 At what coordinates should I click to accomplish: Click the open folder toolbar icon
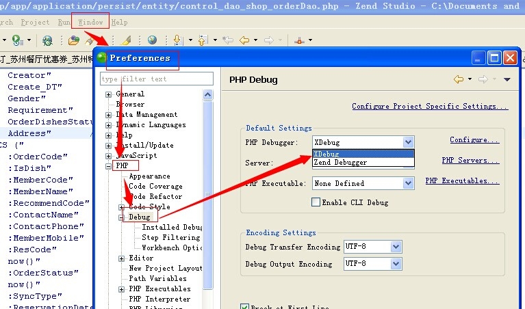click(x=74, y=40)
